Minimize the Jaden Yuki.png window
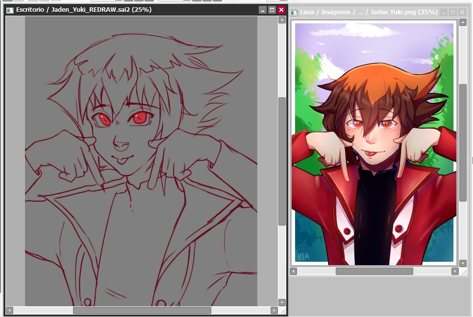 tap(444, 12)
